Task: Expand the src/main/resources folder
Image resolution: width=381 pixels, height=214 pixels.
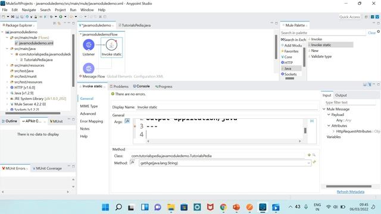Action: click(x=7, y=65)
